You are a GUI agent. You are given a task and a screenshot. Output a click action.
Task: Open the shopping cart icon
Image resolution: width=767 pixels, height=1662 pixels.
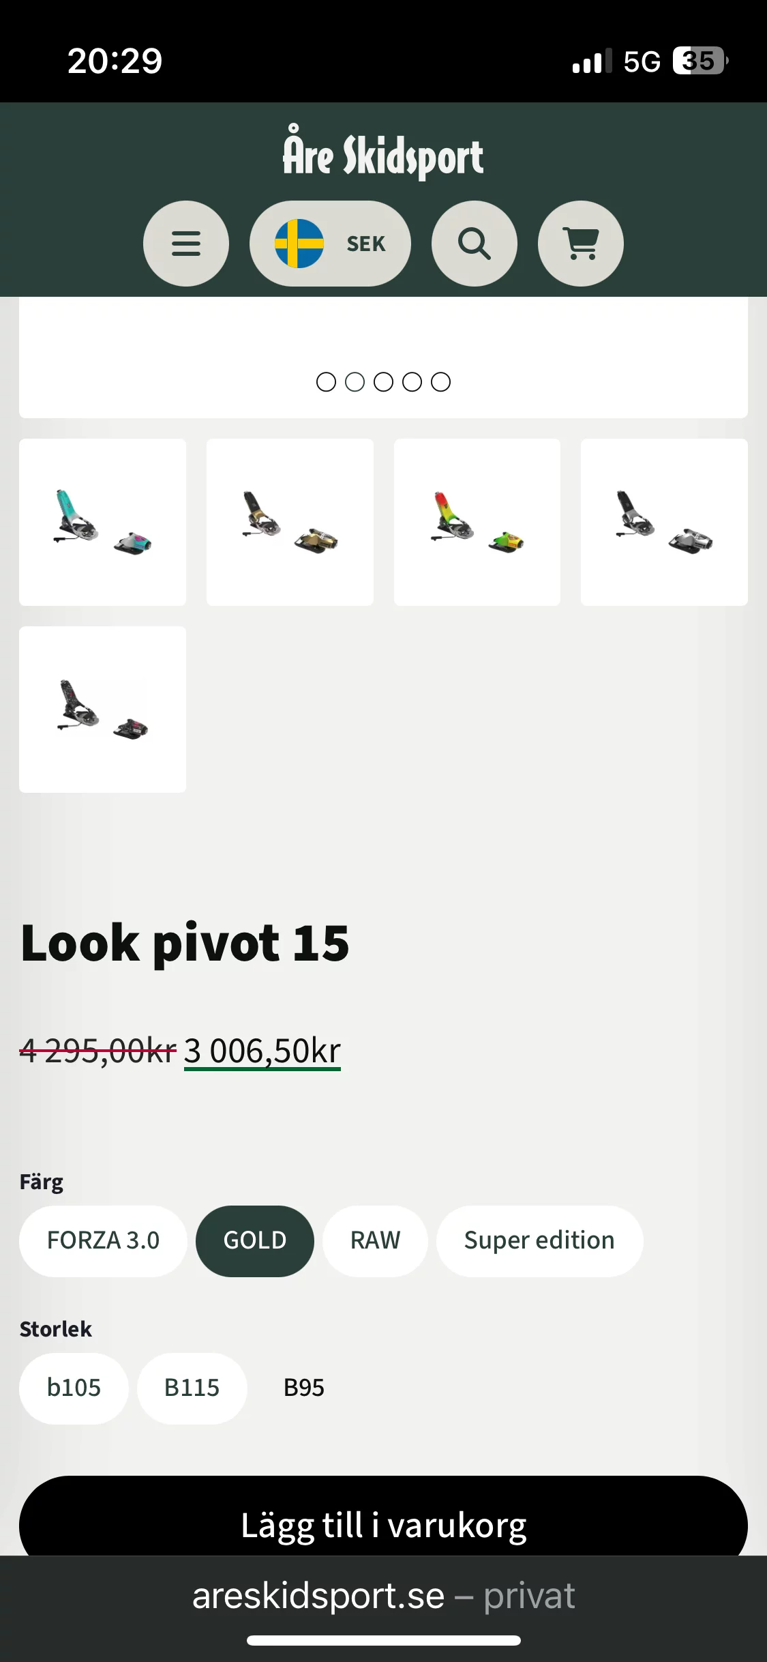(x=581, y=244)
